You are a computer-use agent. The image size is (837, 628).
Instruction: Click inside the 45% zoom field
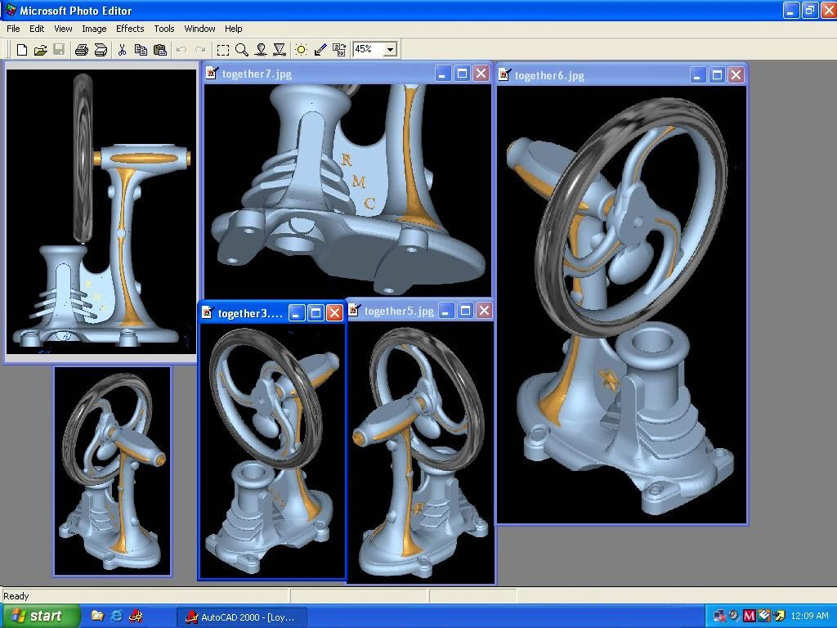[367, 50]
